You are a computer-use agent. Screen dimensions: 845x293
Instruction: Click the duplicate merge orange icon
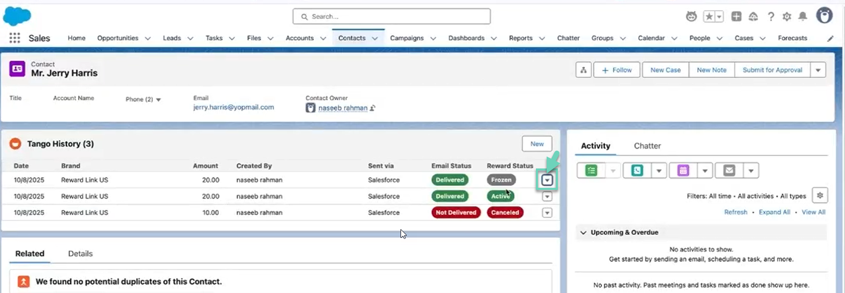point(24,282)
